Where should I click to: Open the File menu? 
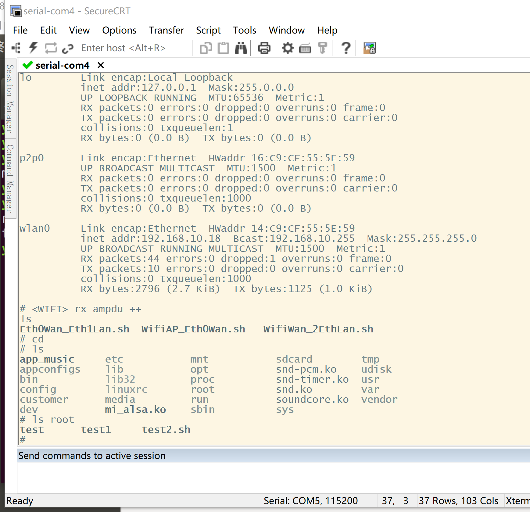click(x=20, y=30)
